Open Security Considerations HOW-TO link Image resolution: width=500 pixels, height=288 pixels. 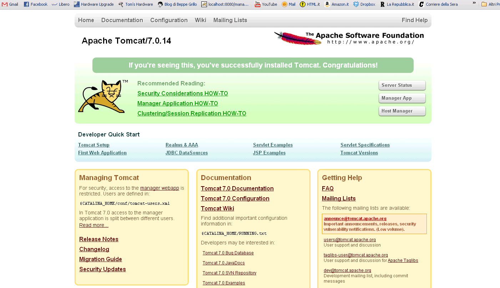[183, 94]
